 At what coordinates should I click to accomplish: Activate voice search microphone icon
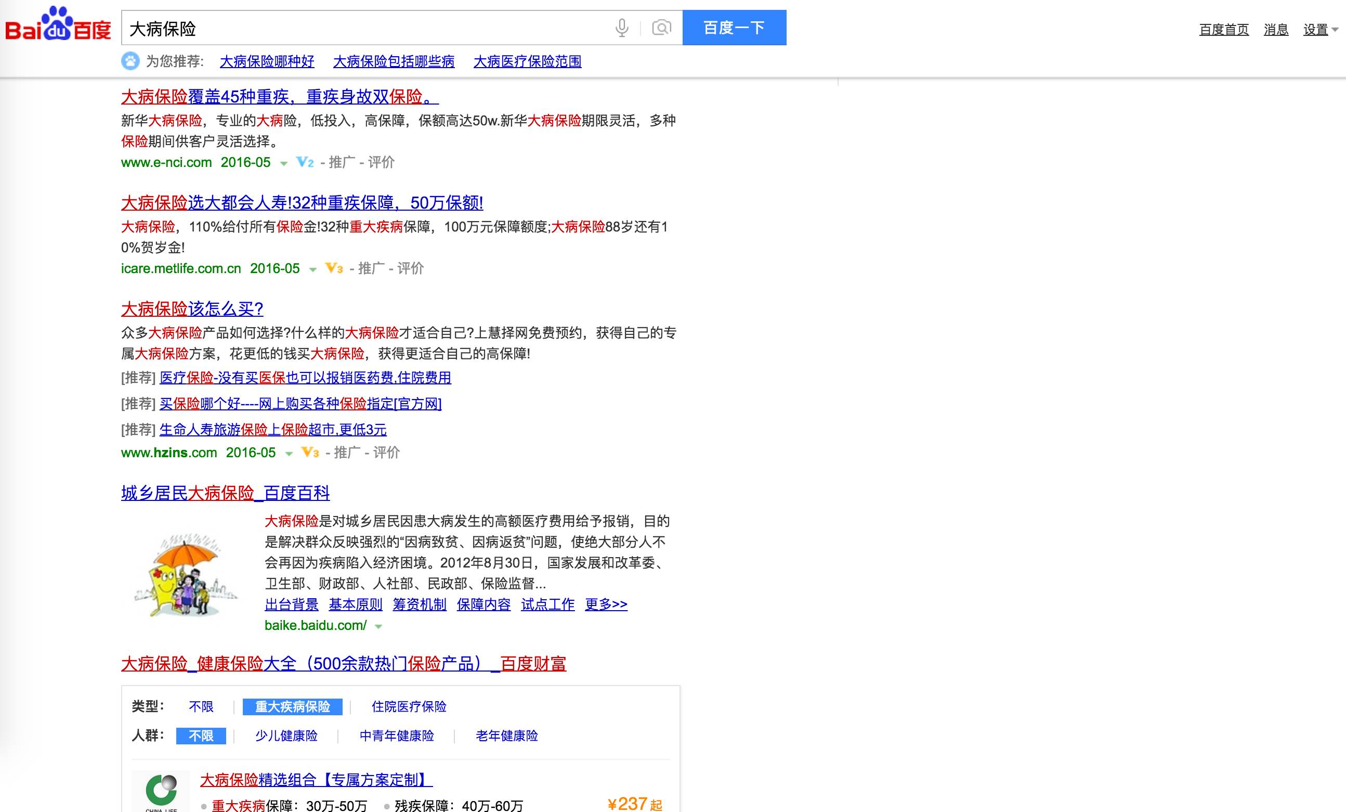[622, 28]
